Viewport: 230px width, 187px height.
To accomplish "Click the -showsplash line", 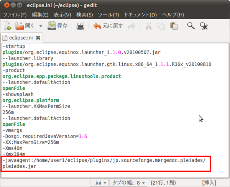I will 18,94.
